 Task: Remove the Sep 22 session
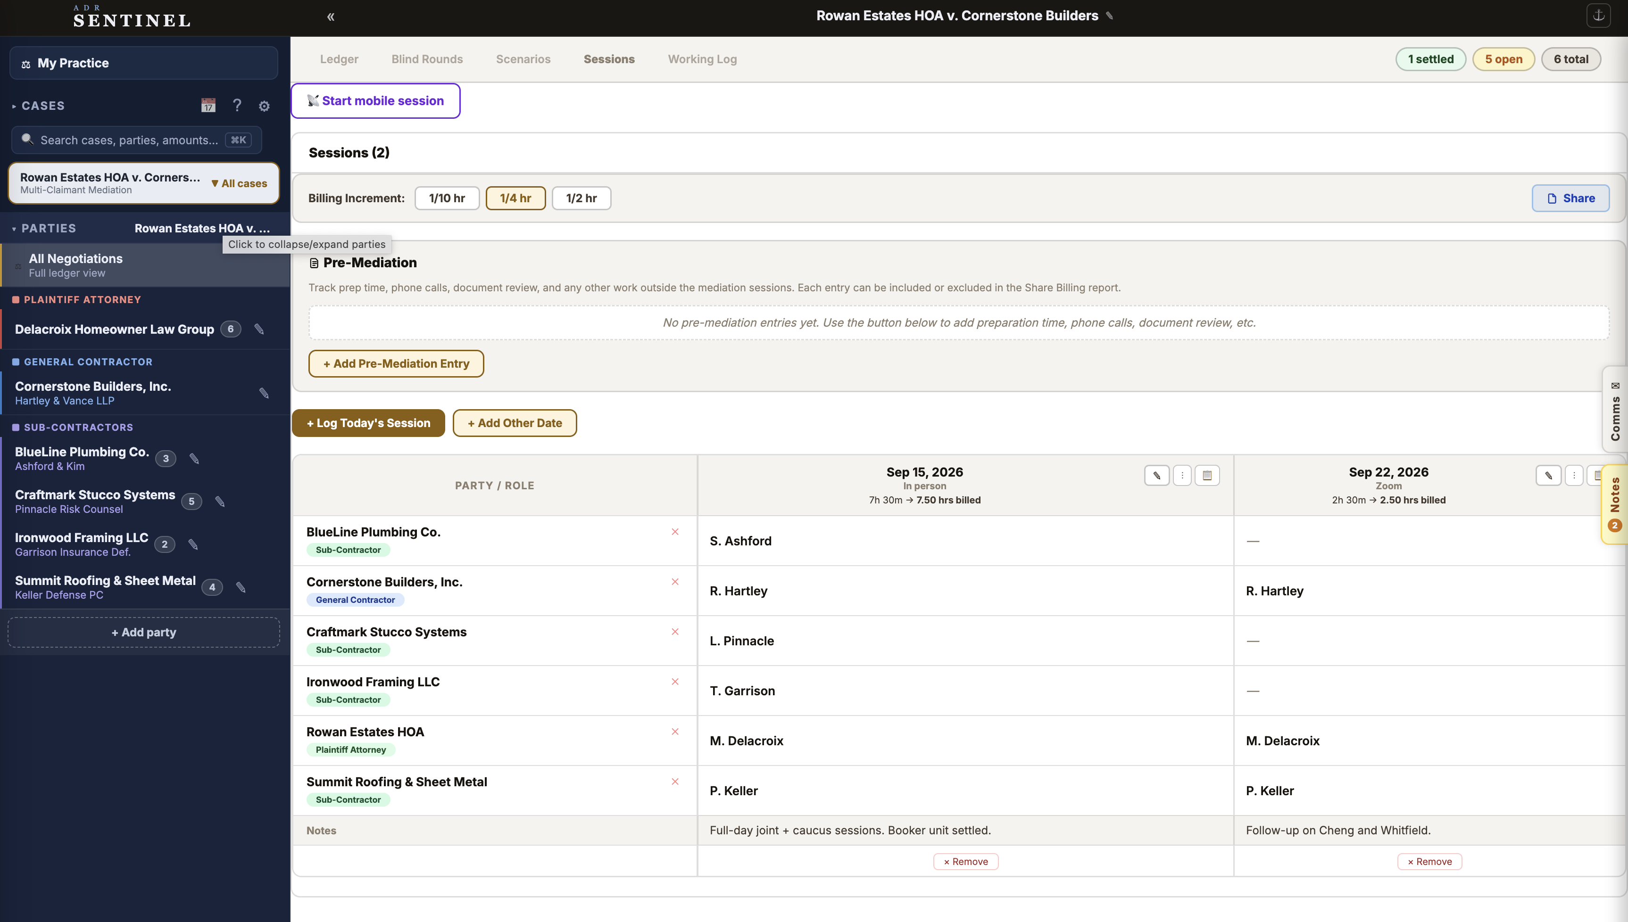point(1430,862)
